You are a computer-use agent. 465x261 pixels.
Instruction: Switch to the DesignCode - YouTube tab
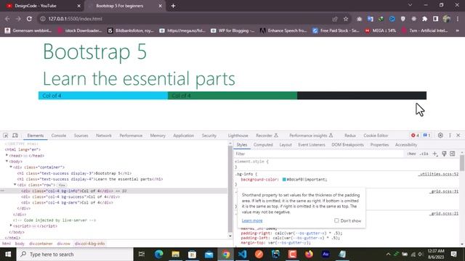[x=42, y=6]
